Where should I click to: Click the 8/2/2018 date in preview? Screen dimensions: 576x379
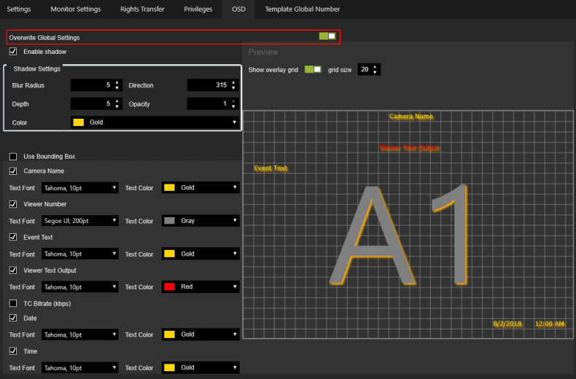[x=507, y=324]
